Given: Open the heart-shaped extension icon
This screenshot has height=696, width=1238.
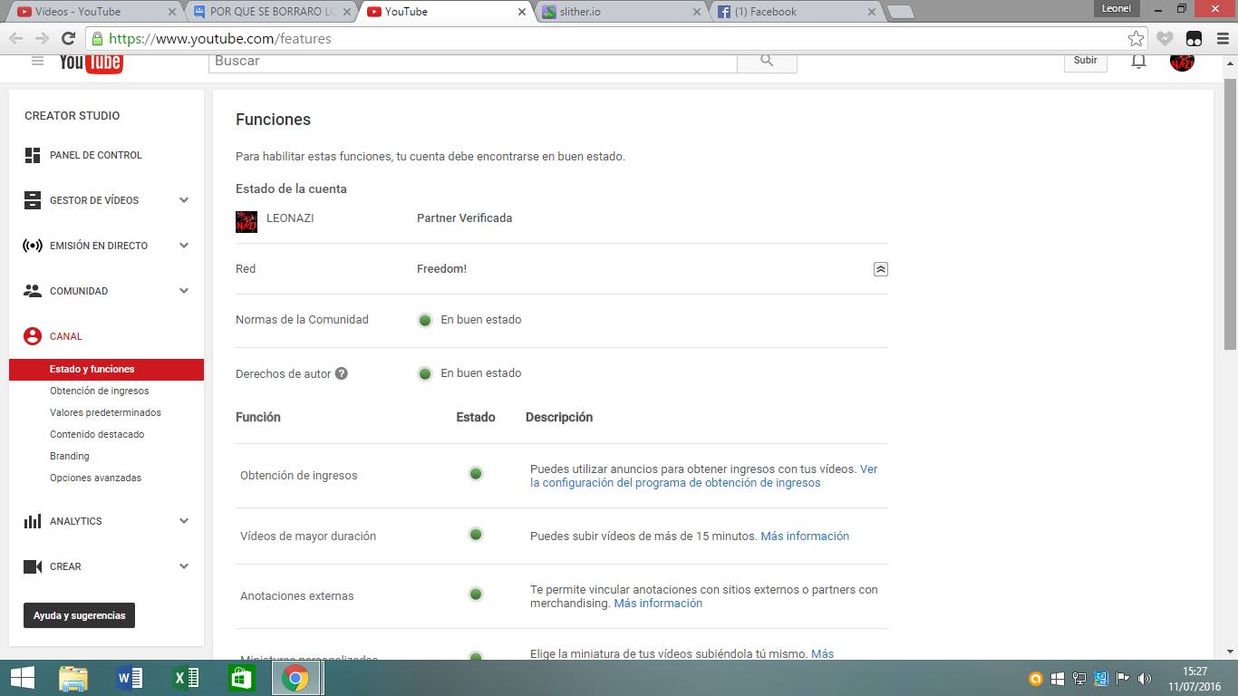Looking at the screenshot, I should 1165,38.
